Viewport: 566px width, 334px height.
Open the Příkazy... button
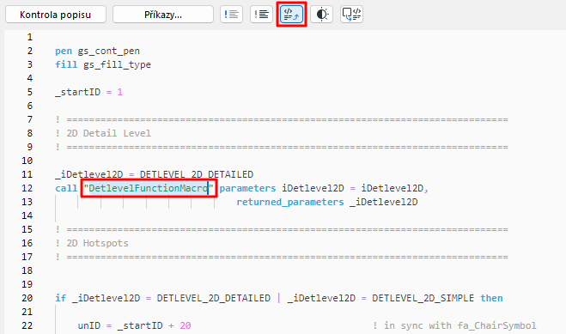pyautogui.click(x=163, y=15)
